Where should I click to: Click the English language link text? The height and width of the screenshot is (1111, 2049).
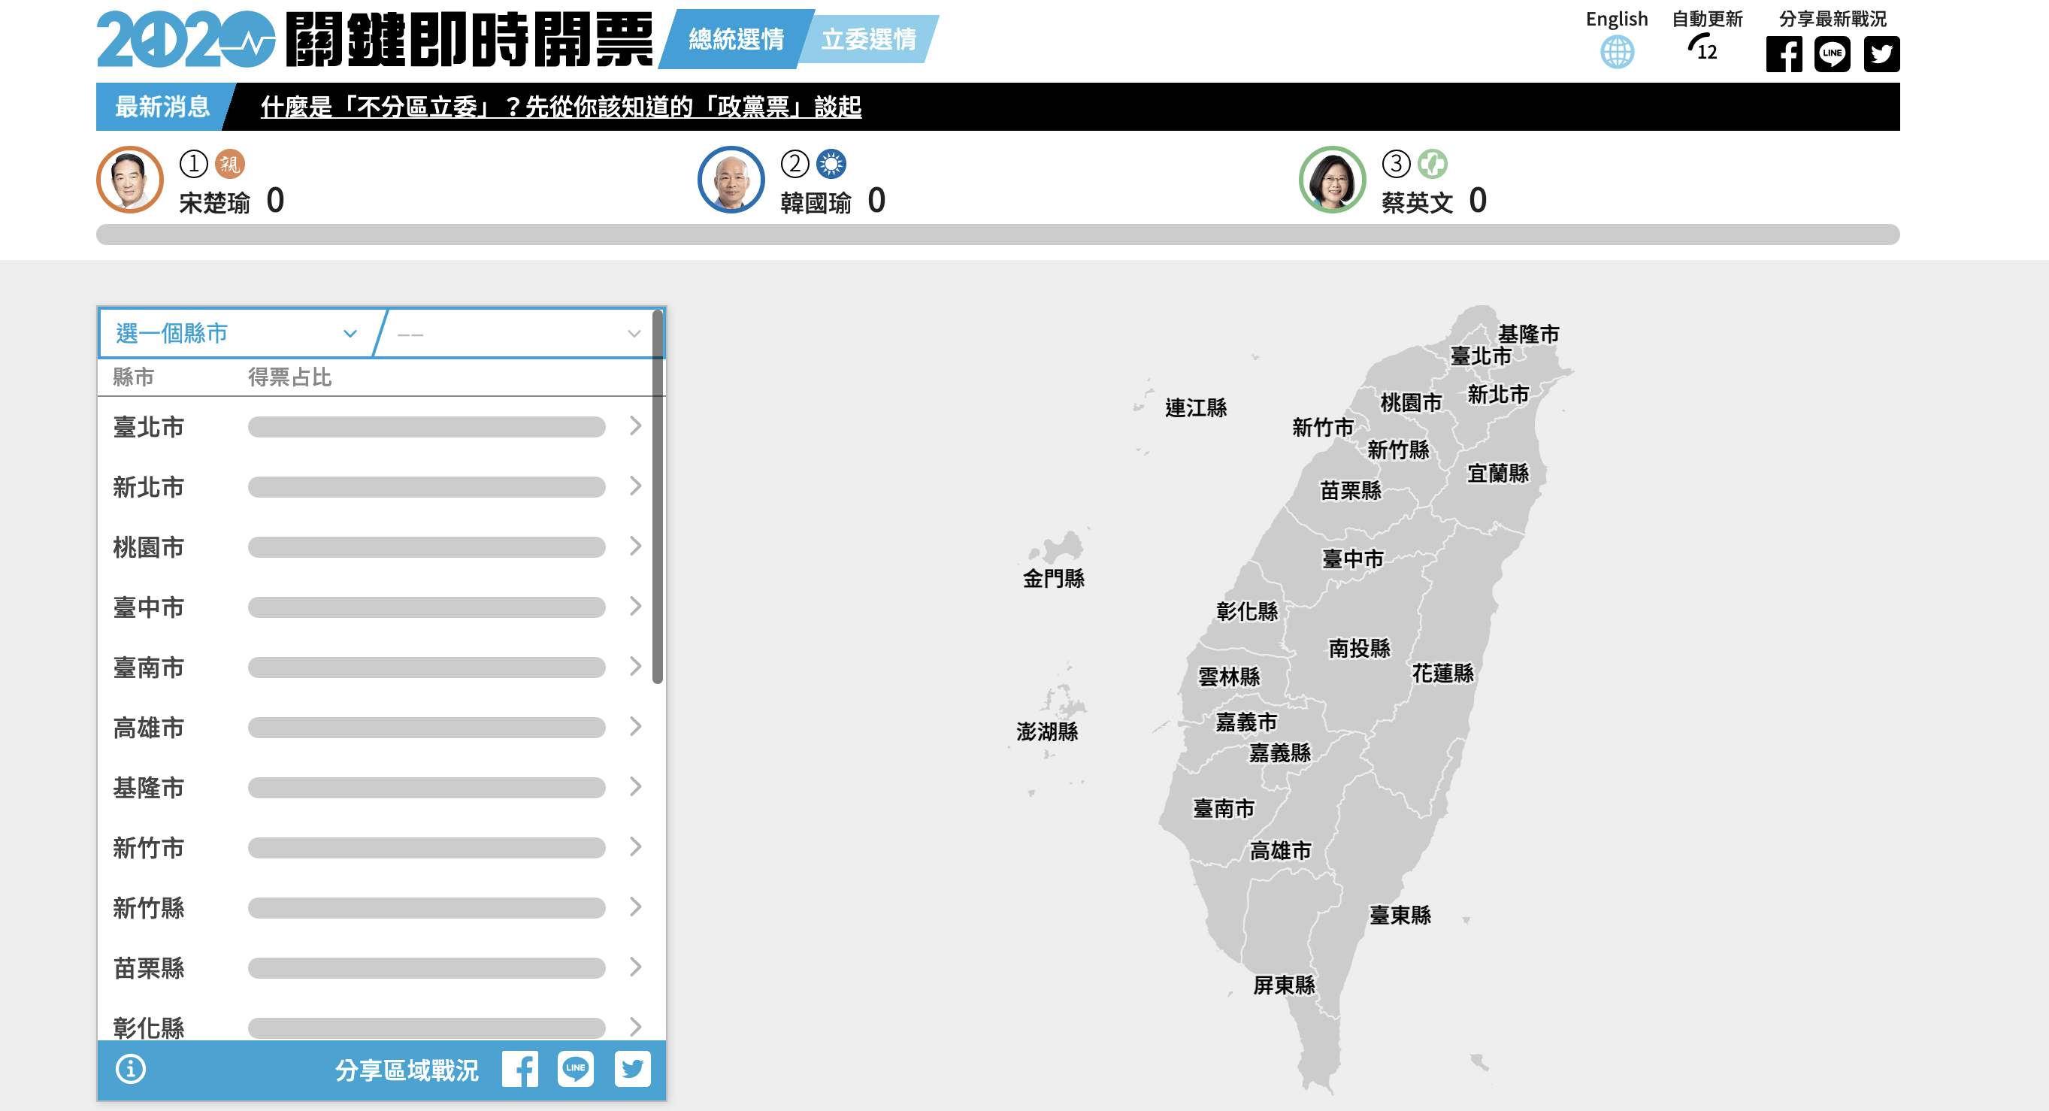pos(1617,19)
